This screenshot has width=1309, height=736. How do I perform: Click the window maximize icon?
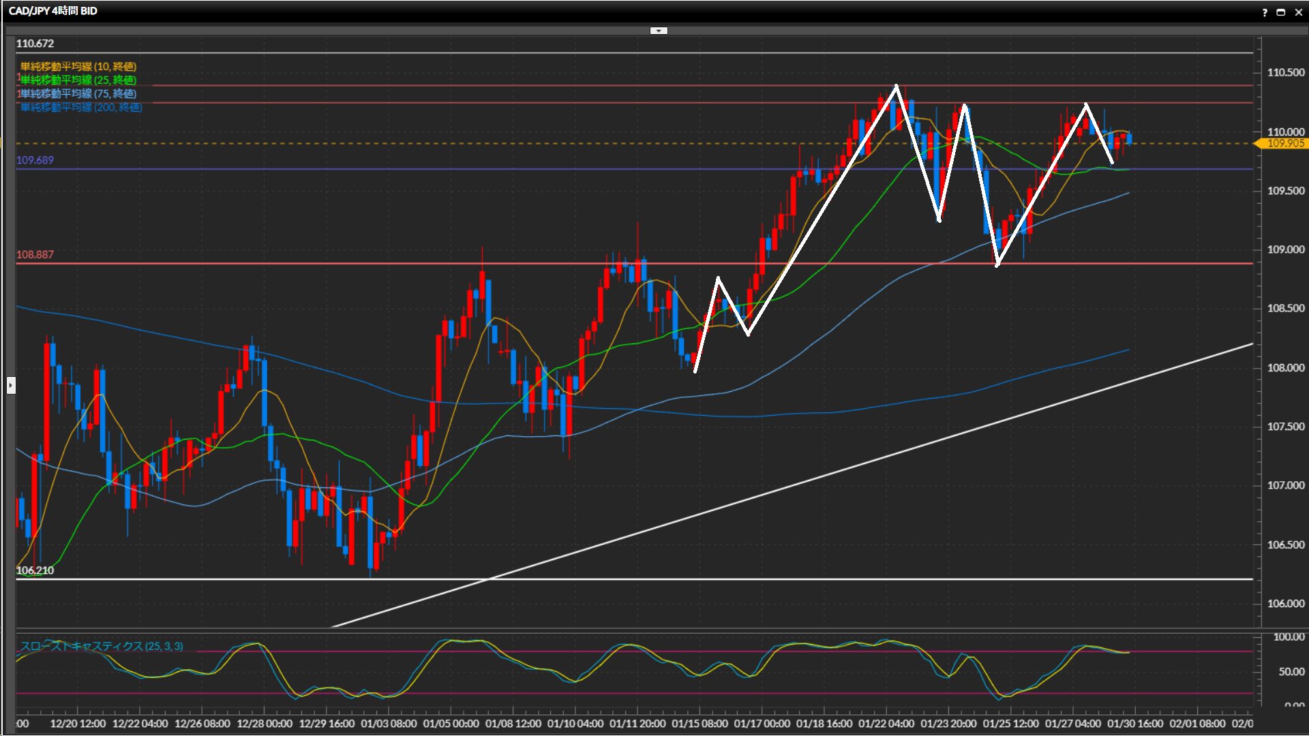[1281, 12]
